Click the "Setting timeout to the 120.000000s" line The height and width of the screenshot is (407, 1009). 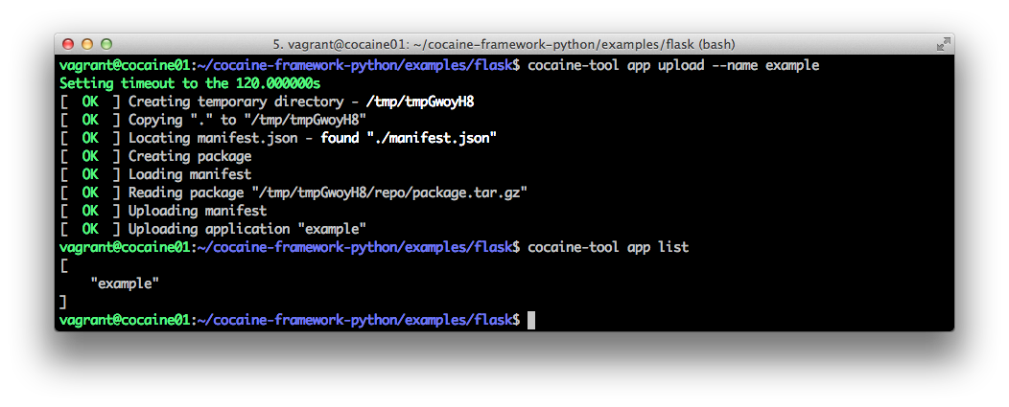(x=189, y=83)
